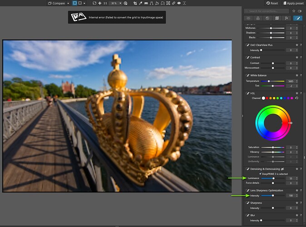
Task: Click the Apply preset button
Action: 293,3
